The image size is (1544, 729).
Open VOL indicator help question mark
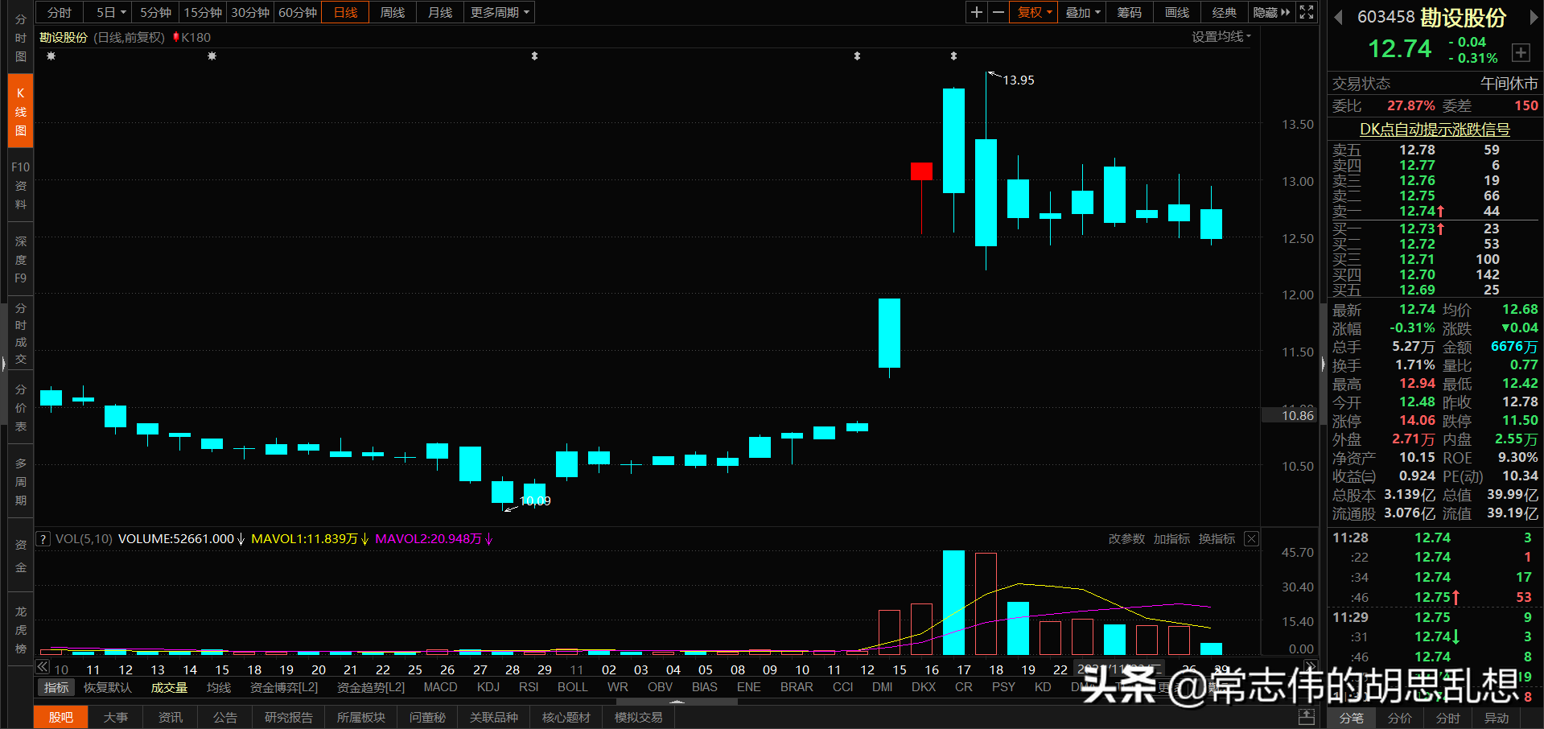(x=43, y=539)
